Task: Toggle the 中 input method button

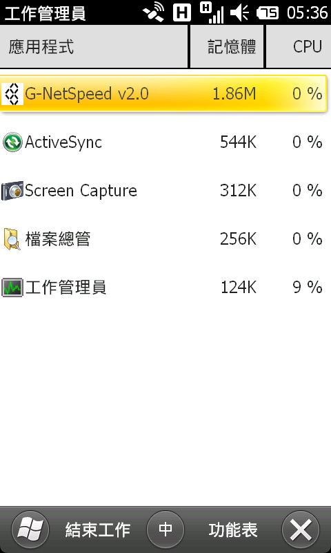Action: tap(165, 529)
